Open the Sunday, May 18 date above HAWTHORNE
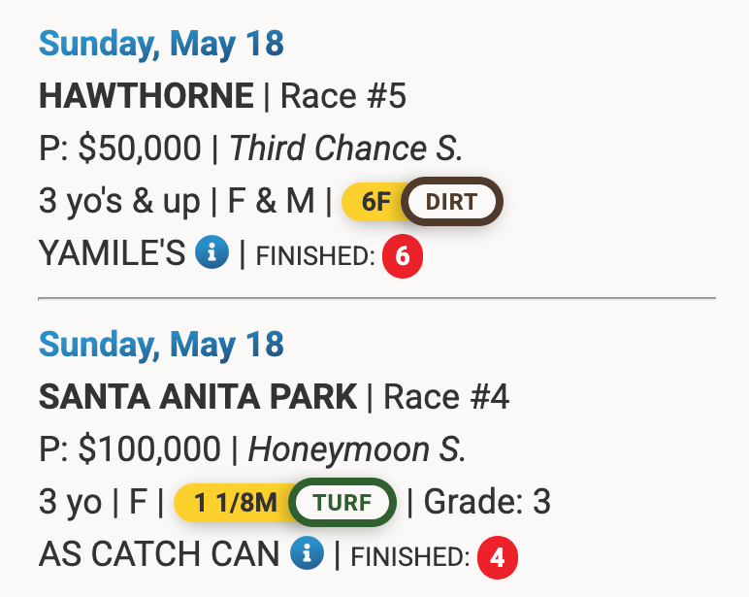The height and width of the screenshot is (597, 749). 161,44
